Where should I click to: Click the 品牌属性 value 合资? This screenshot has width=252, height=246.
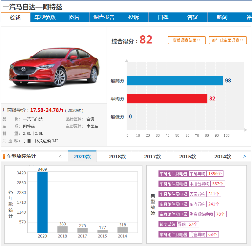point(91,119)
